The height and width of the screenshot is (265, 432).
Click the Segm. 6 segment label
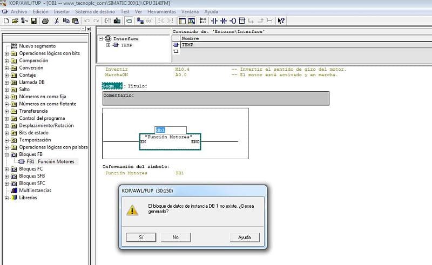pos(112,86)
